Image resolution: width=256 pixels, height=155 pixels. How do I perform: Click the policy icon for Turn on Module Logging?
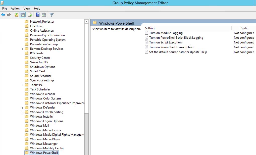(147, 33)
